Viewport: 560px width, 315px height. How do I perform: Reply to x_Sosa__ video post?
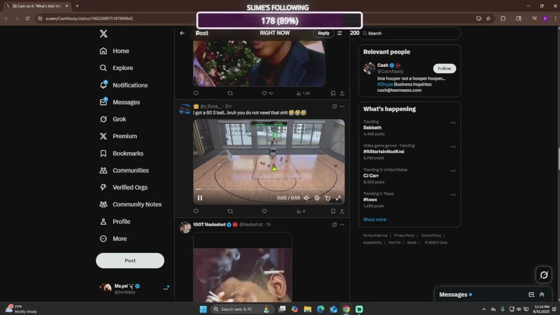[x=196, y=211]
